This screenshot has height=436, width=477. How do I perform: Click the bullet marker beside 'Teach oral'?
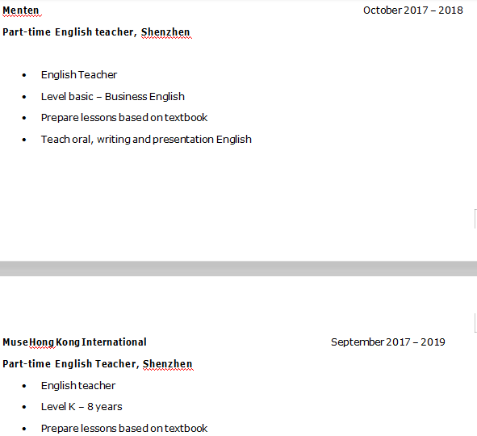pos(24,140)
